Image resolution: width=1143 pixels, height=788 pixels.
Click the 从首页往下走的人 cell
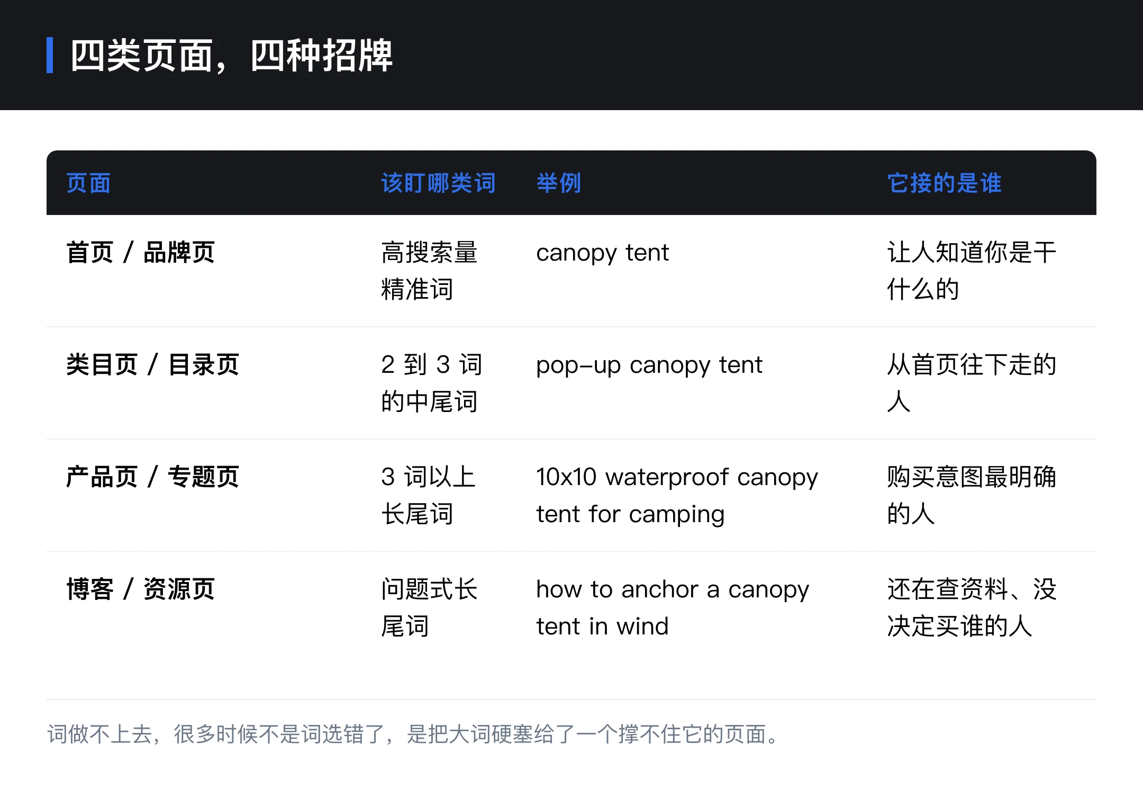coord(972,383)
